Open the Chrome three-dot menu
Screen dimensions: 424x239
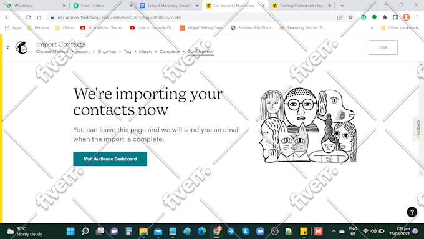(417, 17)
